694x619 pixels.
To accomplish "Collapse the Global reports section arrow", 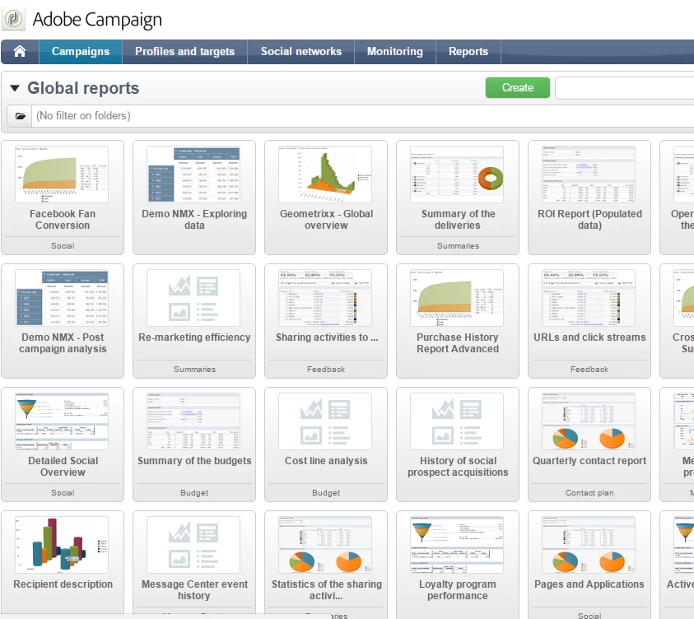I will click(15, 88).
